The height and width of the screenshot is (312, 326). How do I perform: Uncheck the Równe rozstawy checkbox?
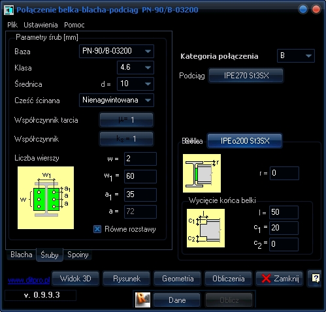(97, 229)
